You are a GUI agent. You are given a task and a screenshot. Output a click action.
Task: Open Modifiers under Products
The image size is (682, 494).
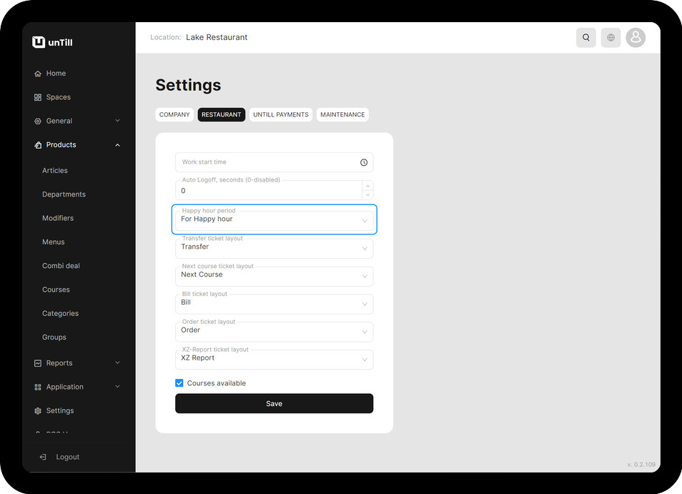tap(58, 218)
